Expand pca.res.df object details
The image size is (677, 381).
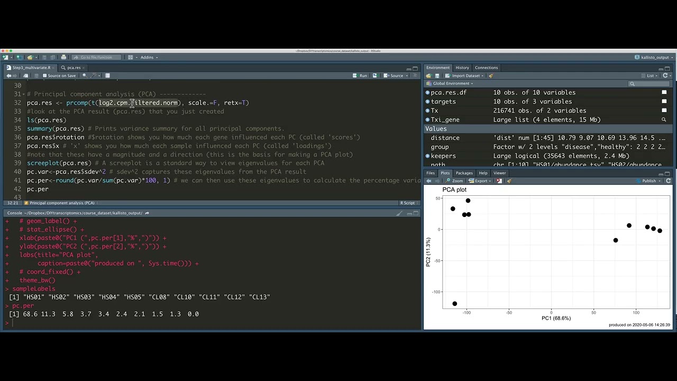coord(427,93)
